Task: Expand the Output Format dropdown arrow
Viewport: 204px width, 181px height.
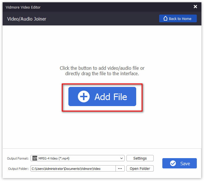Action: pyautogui.click(x=122, y=158)
